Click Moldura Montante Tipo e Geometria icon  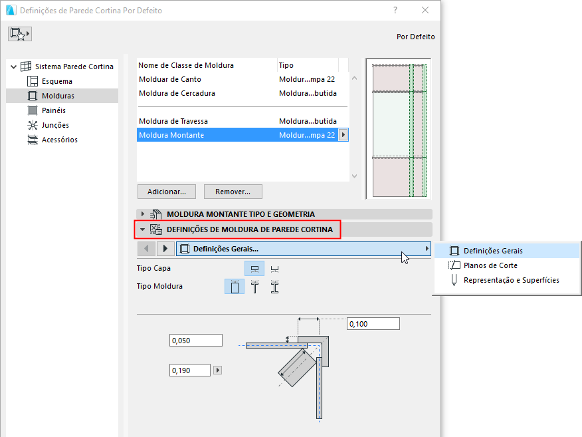coord(156,214)
